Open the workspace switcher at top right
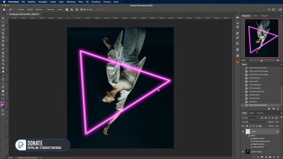The height and width of the screenshot is (159, 283). tap(274, 10)
